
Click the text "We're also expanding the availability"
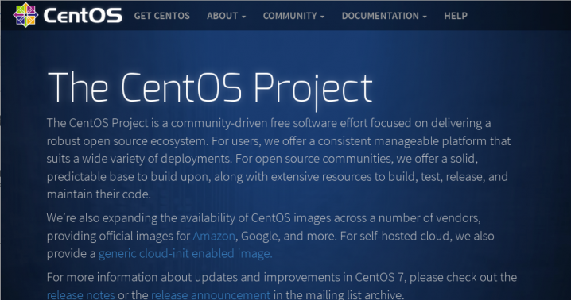pyautogui.click(x=141, y=218)
